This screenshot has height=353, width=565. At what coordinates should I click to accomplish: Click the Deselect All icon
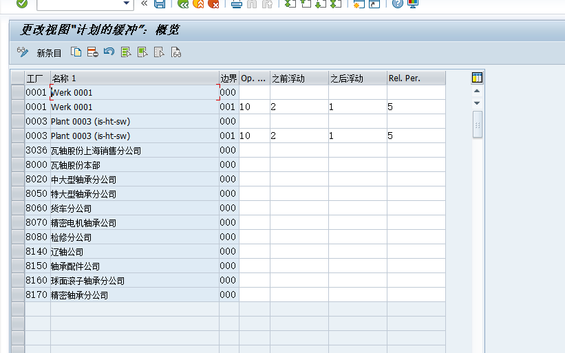tap(159, 52)
